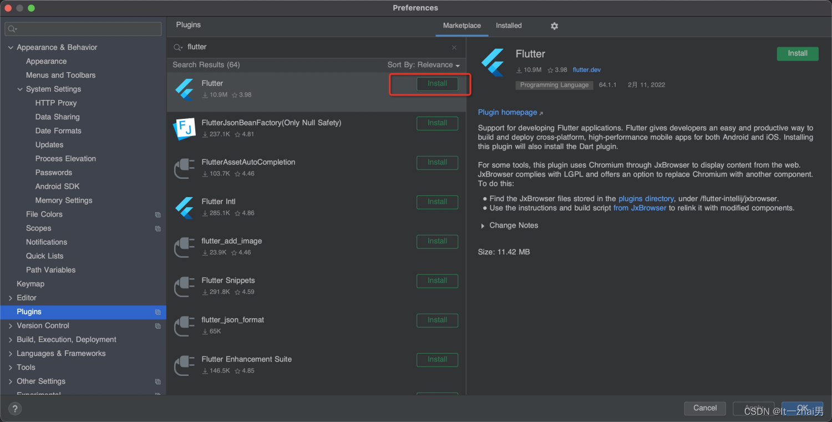Click the project-level icon beside Scopes
The image size is (832, 422).
pos(158,229)
